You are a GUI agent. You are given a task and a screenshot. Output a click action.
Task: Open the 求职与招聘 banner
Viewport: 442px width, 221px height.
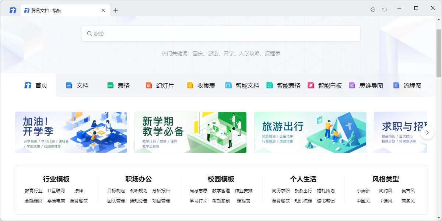tap(400, 132)
